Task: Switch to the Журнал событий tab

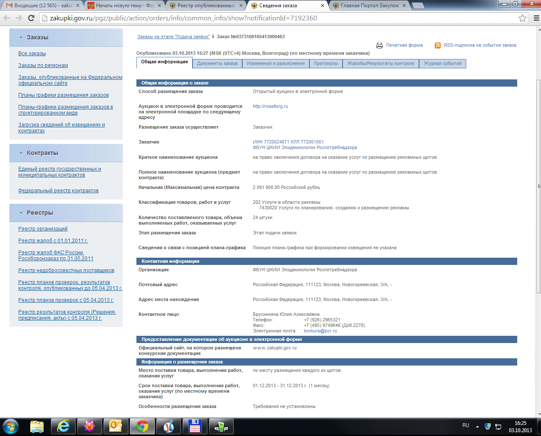Action: (x=442, y=63)
